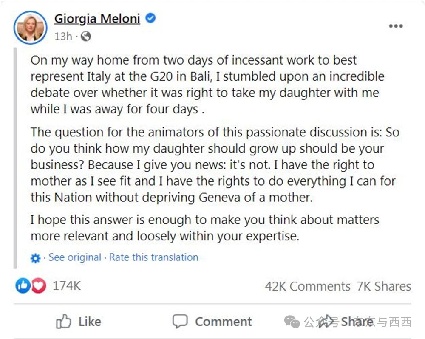425x339 pixels.
Task: Click the See original link
Action: tap(75, 257)
